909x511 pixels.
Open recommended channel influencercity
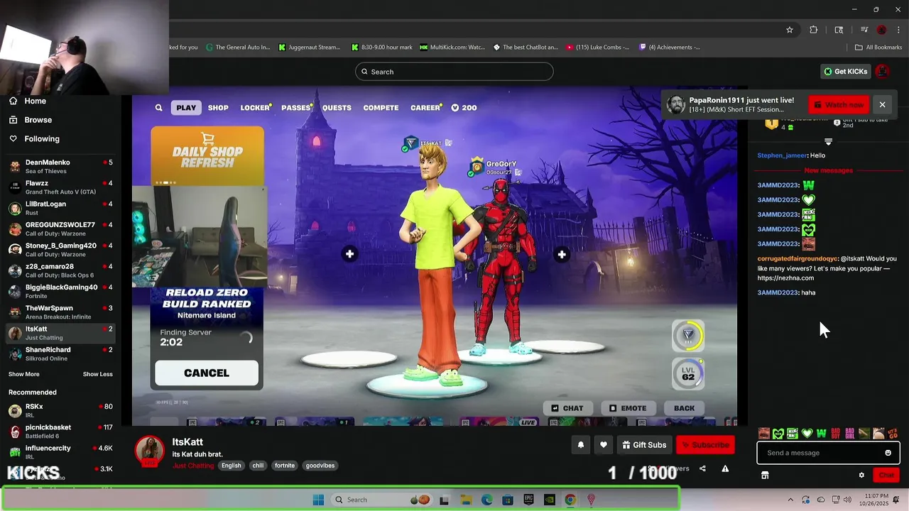[60, 452]
